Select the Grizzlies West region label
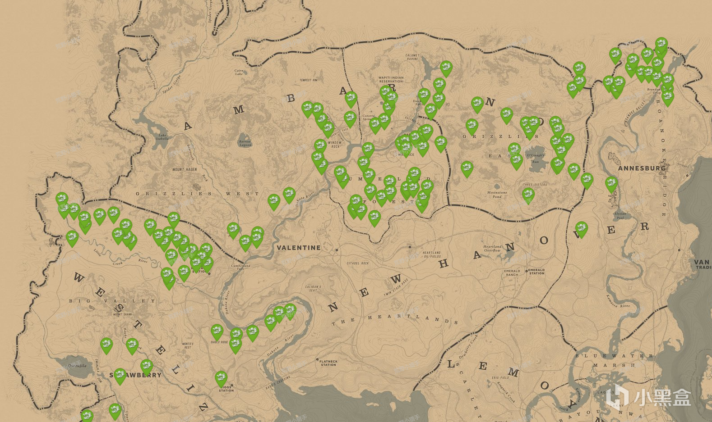 tap(198, 194)
